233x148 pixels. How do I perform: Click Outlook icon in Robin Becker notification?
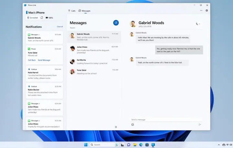click(x=29, y=86)
